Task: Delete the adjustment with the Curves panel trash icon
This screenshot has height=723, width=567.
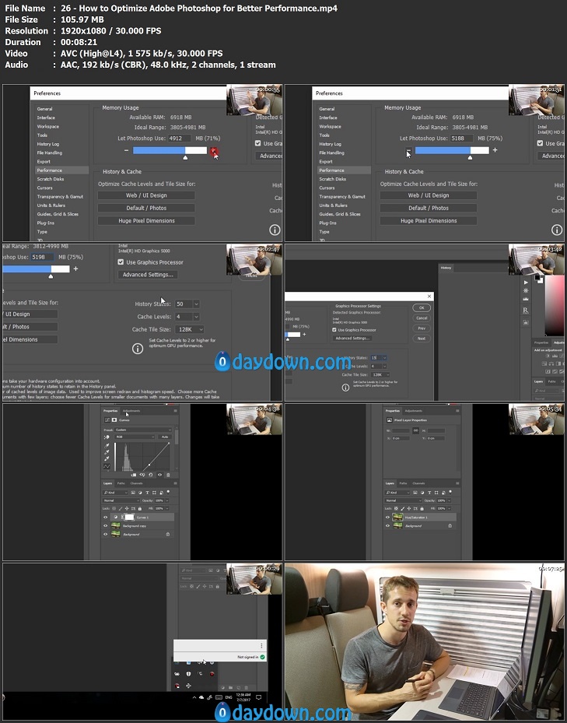Action: click(168, 475)
